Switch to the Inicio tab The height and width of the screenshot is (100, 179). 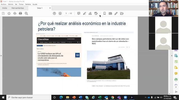point(4,8)
